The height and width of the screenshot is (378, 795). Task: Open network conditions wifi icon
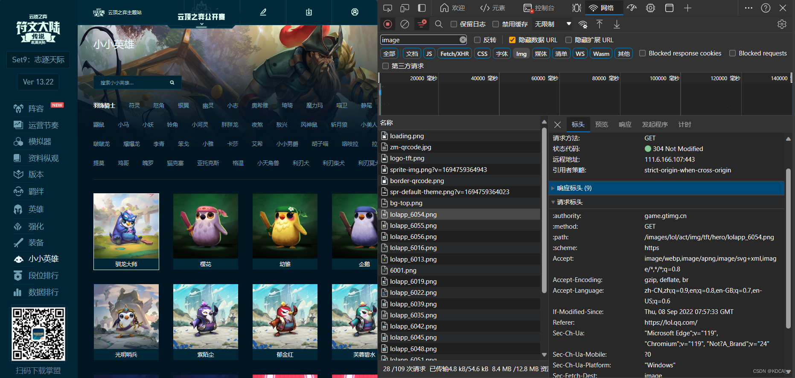(582, 24)
